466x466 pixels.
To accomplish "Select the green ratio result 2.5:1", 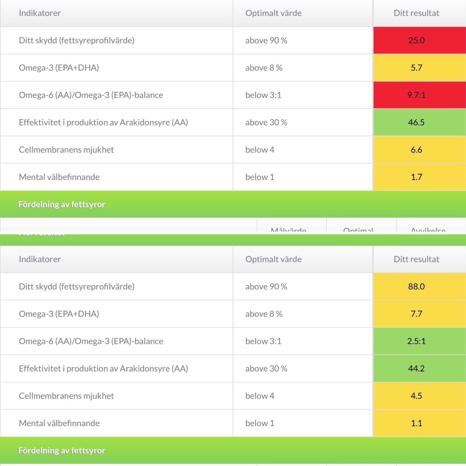I will pyautogui.click(x=419, y=341).
